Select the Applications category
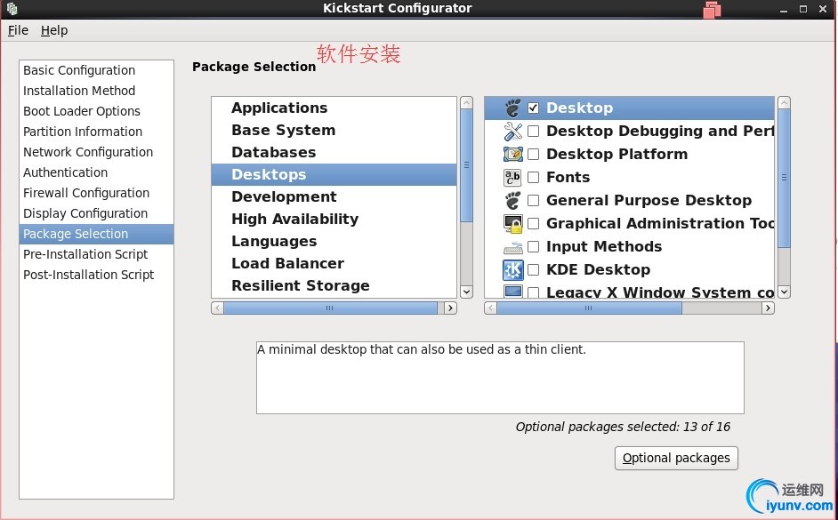This screenshot has width=838, height=520. 334,108
